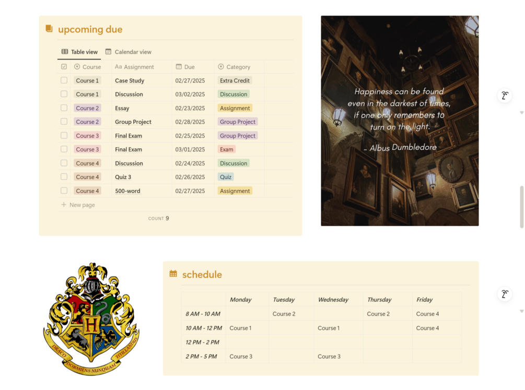Click the checkbox column header icon

tap(64, 67)
